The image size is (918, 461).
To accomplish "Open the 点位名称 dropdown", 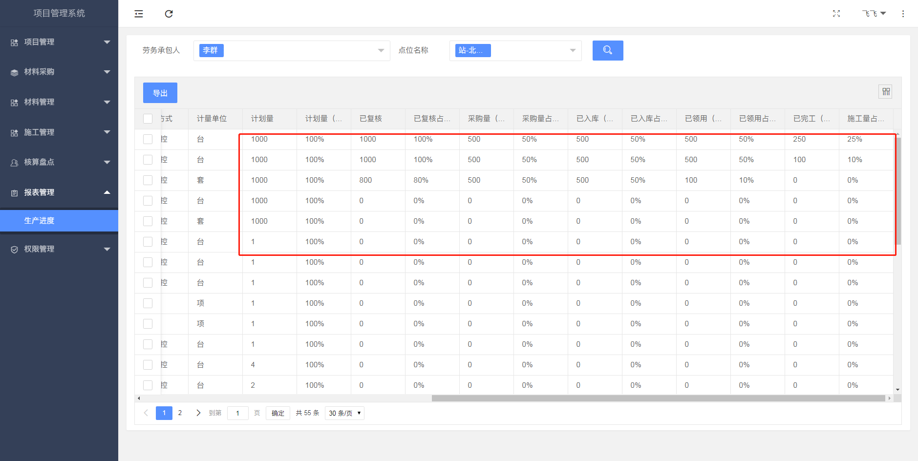I will 515,50.
